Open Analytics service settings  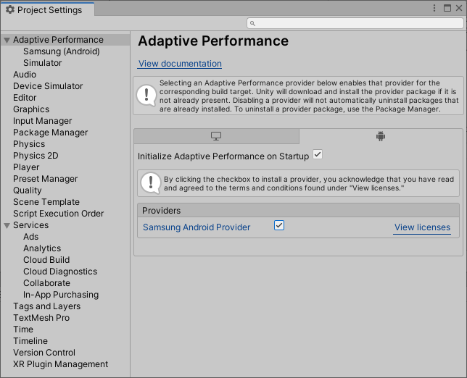click(x=42, y=248)
